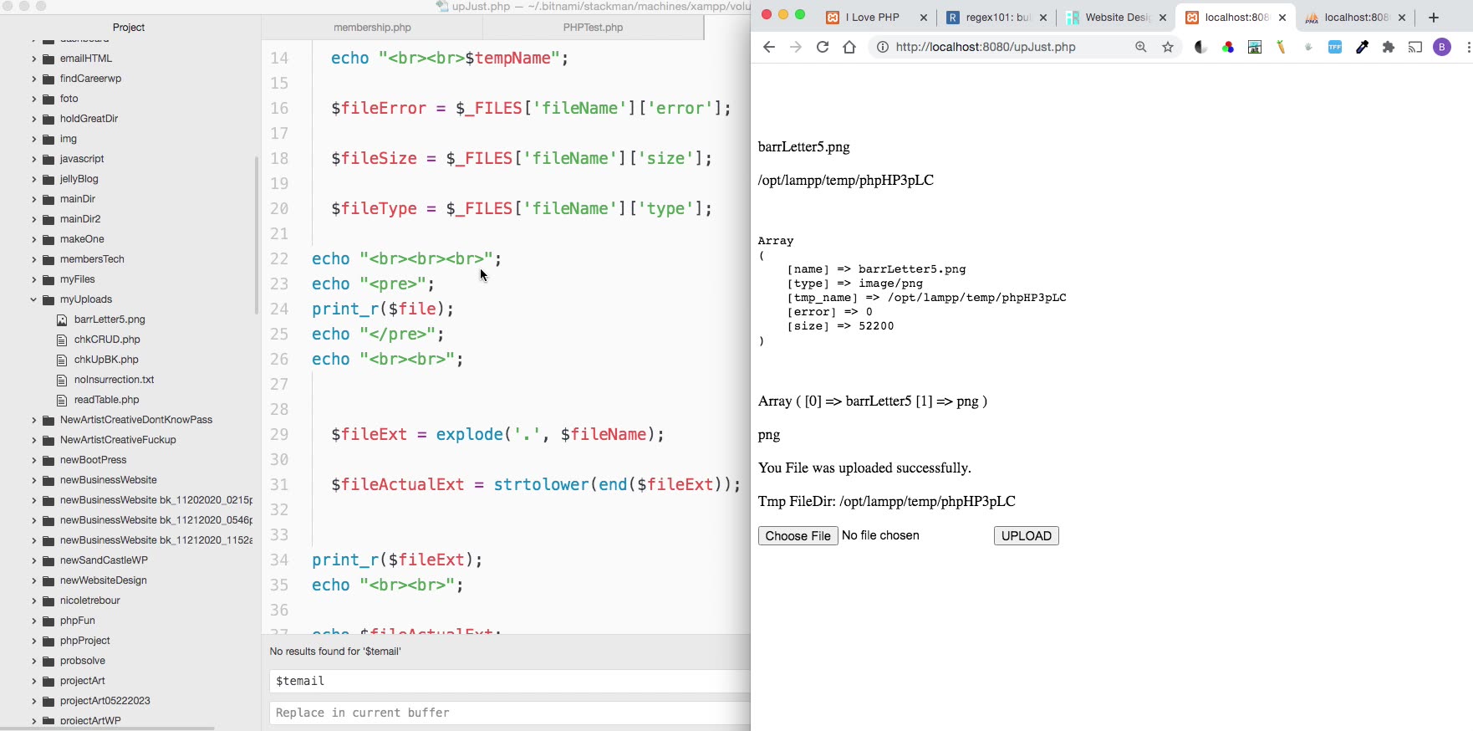Select the projectArt05222023 folder
The height and width of the screenshot is (731, 1473).
pyautogui.click(x=104, y=701)
